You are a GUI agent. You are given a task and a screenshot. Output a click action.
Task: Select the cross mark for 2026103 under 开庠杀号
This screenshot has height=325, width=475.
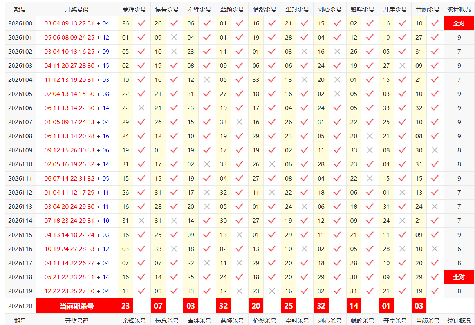point(402,66)
